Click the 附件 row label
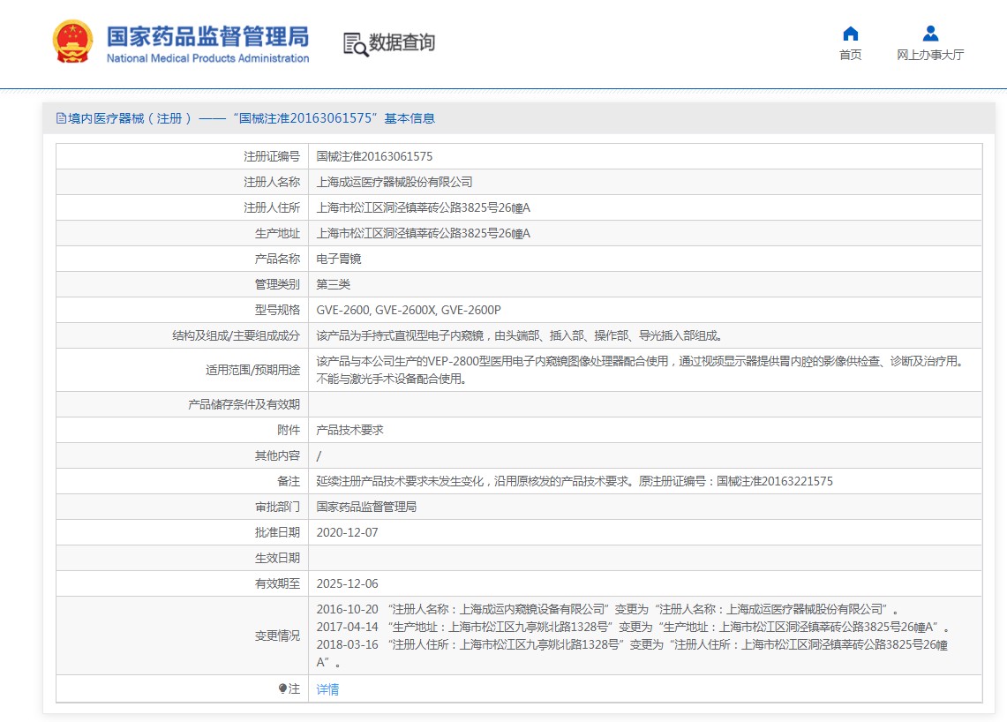The image size is (1007, 722). pos(289,431)
